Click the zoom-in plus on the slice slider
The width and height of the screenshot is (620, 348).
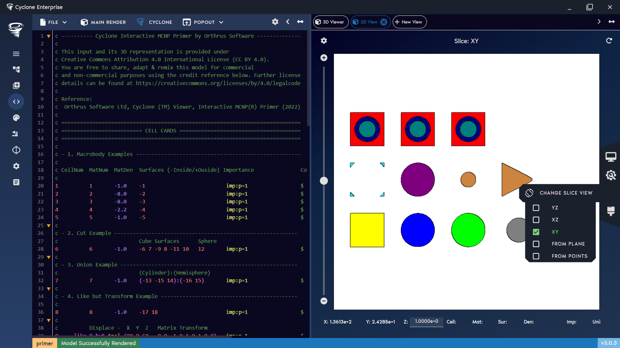[x=324, y=58]
